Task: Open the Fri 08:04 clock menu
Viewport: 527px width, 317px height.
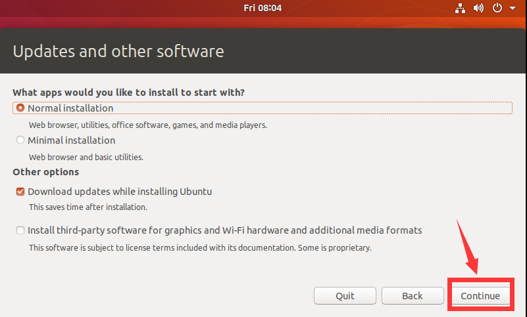Action: [x=263, y=9]
